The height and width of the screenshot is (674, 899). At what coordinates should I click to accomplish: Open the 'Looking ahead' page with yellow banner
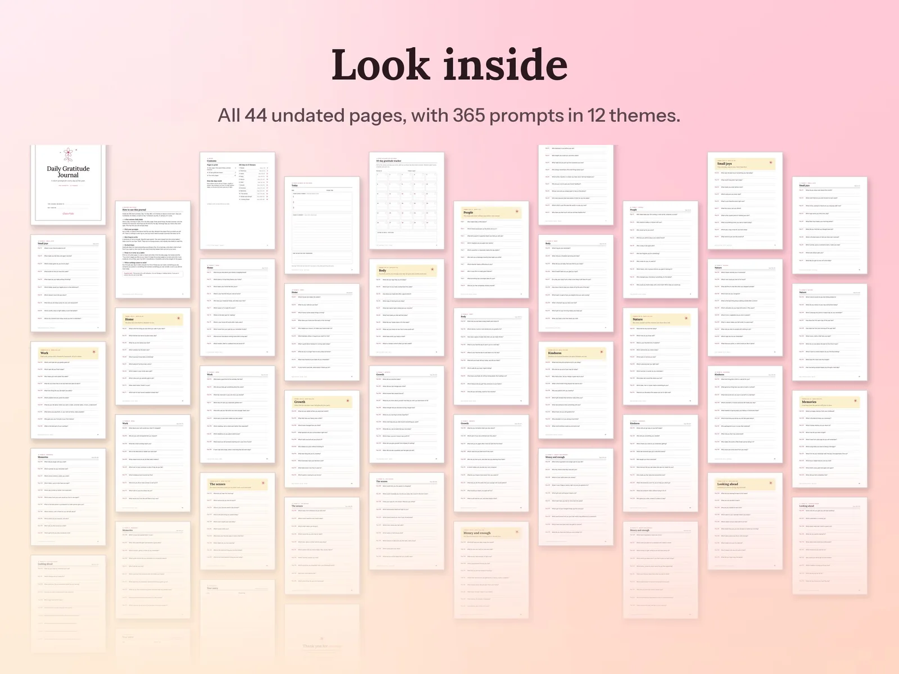745,521
